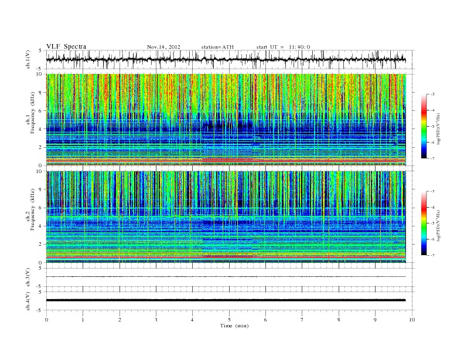464x359 pixels.
Task: Click the "-4" label on ch.2 colorbar
Action: click(x=432, y=207)
